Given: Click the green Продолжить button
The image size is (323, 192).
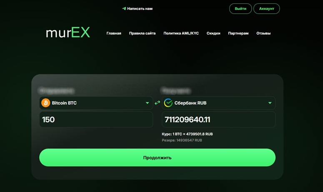Looking at the screenshot, I should [x=158, y=157].
